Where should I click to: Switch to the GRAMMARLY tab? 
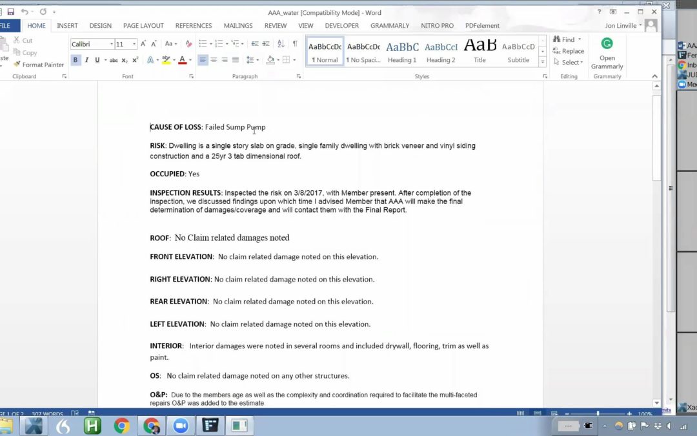[x=390, y=25]
